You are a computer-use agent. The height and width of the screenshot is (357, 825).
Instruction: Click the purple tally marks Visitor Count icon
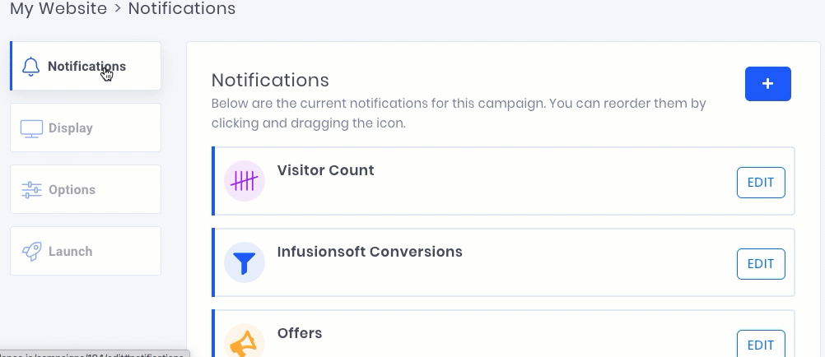coord(245,181)
